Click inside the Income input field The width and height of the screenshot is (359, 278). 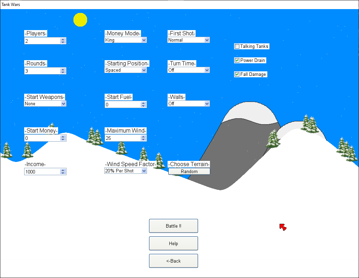[42, 172]
